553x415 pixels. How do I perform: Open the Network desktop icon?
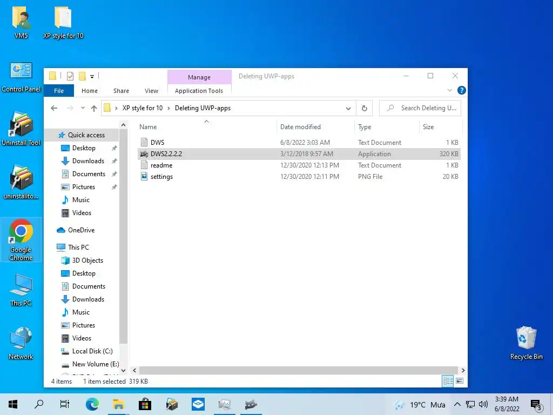21,343
